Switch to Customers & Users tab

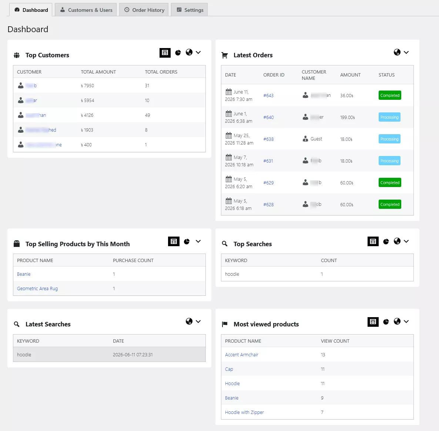click(x=86, y=10)
